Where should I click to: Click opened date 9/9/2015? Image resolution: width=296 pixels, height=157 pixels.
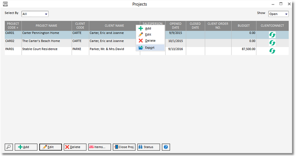pos(176,33)
